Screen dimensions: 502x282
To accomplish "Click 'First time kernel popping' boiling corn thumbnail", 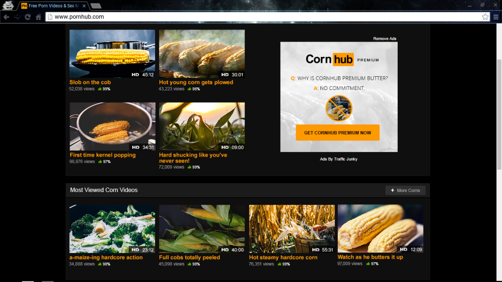I will (112, 126).
